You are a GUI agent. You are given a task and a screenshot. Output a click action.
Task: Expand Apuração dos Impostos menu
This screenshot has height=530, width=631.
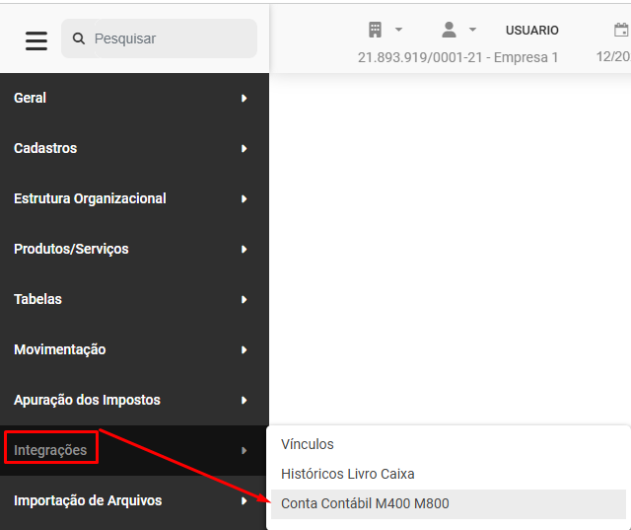87,400
